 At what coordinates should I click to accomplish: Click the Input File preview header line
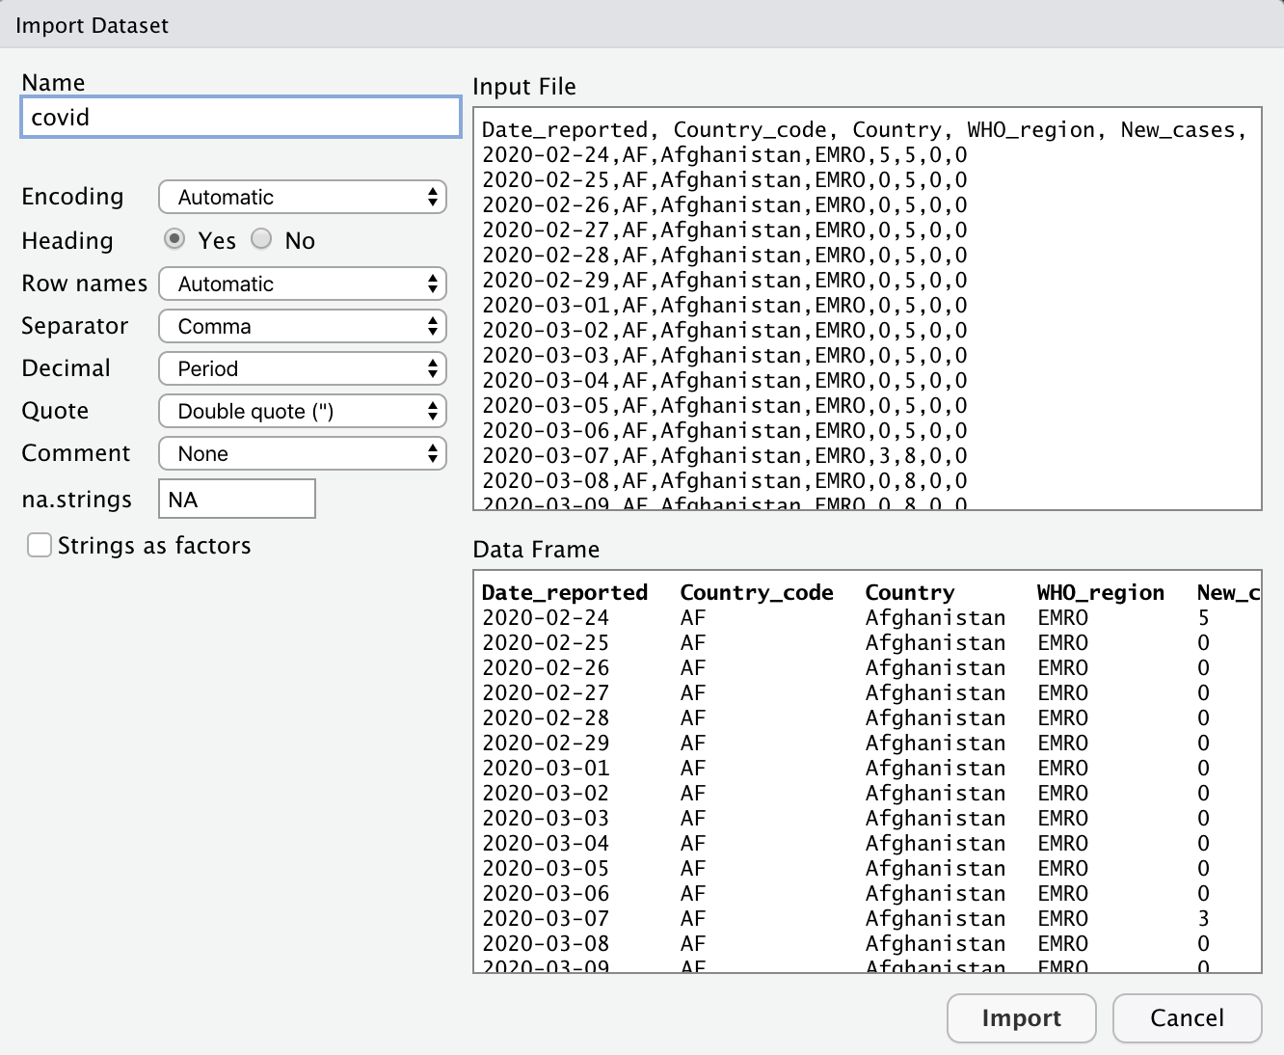point(864,130)
